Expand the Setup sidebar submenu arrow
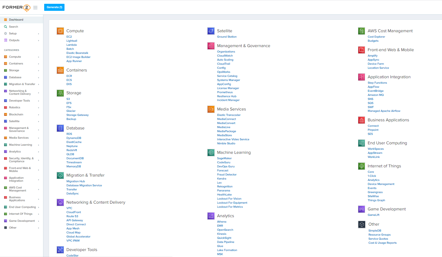Screen dimensions: 442x257 pyautogui.click(x=38, y=34)
